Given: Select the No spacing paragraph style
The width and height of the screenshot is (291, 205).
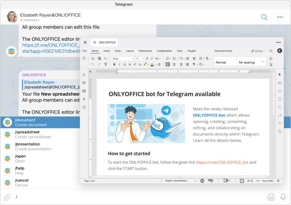Looking at the screenshot, I should [248, 61].
